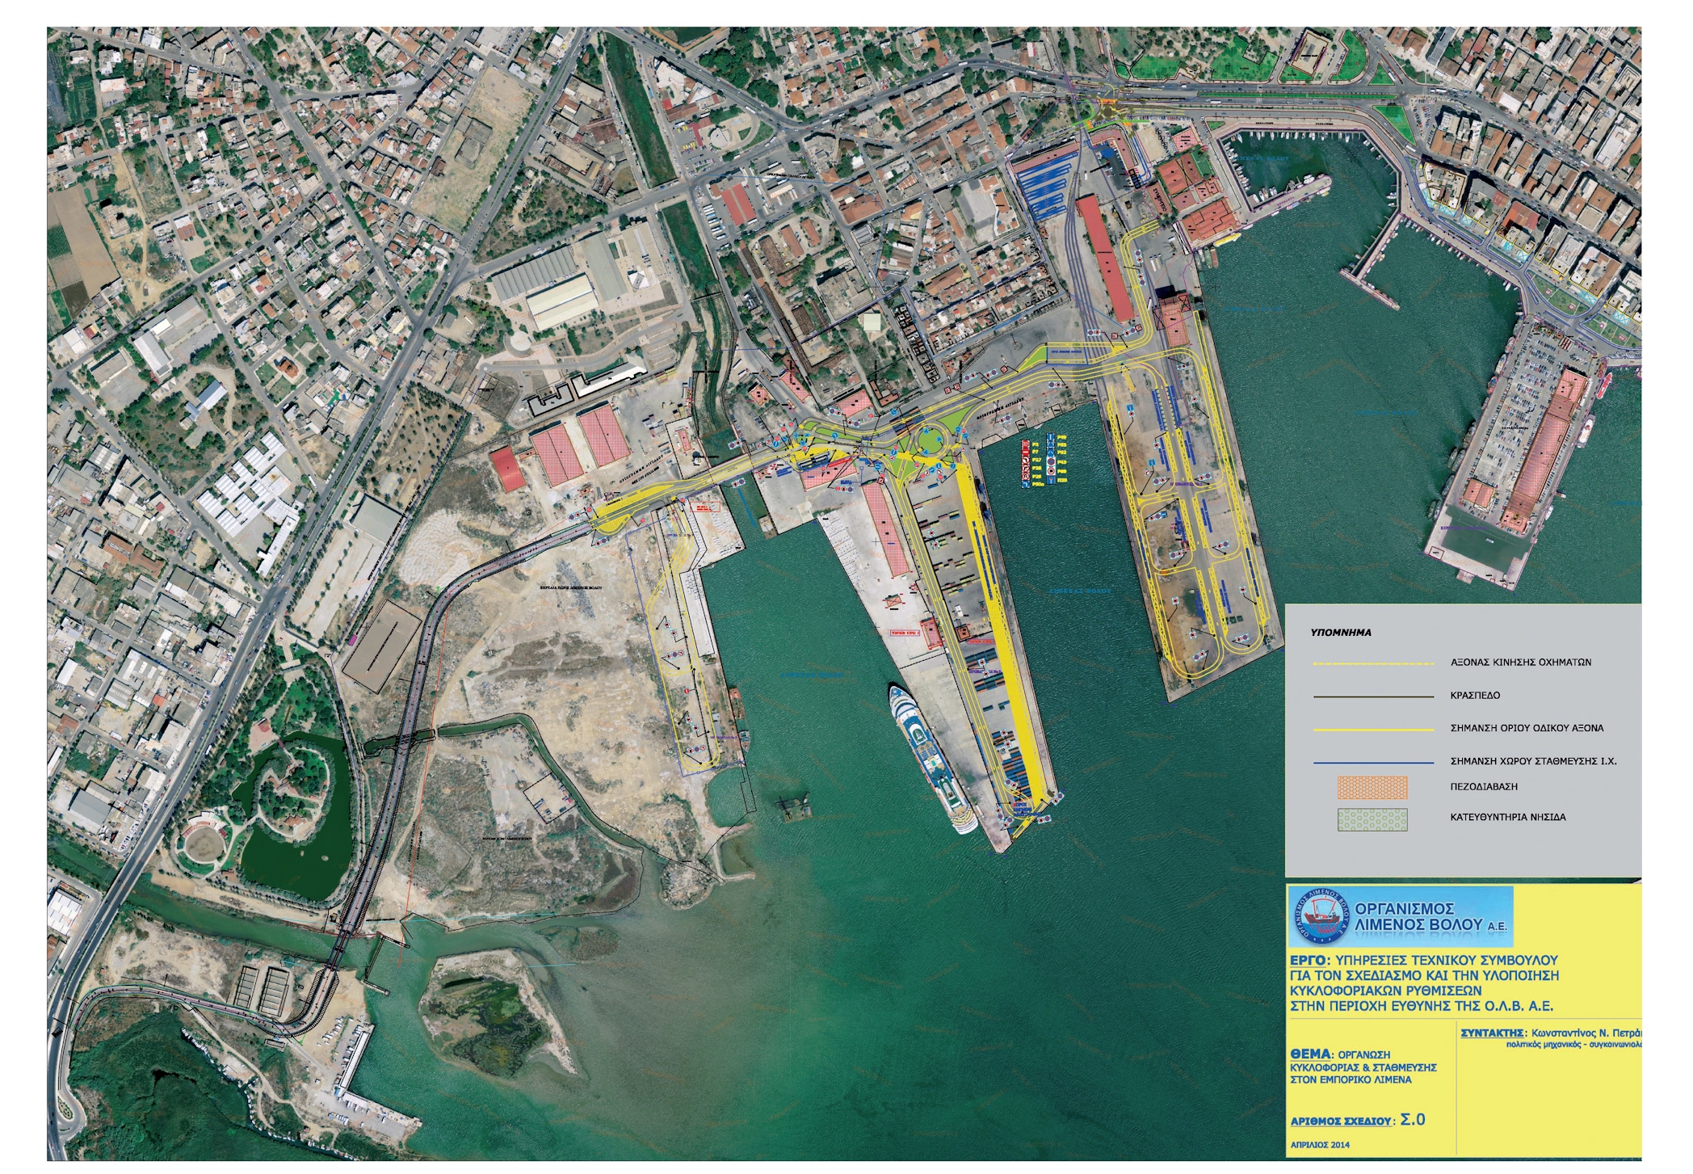Viewport: 1693px width, 1174px height.
Task: Click the black ΚΡΑΣΠΕΔΟ legend line
Action: (1373, 696)
